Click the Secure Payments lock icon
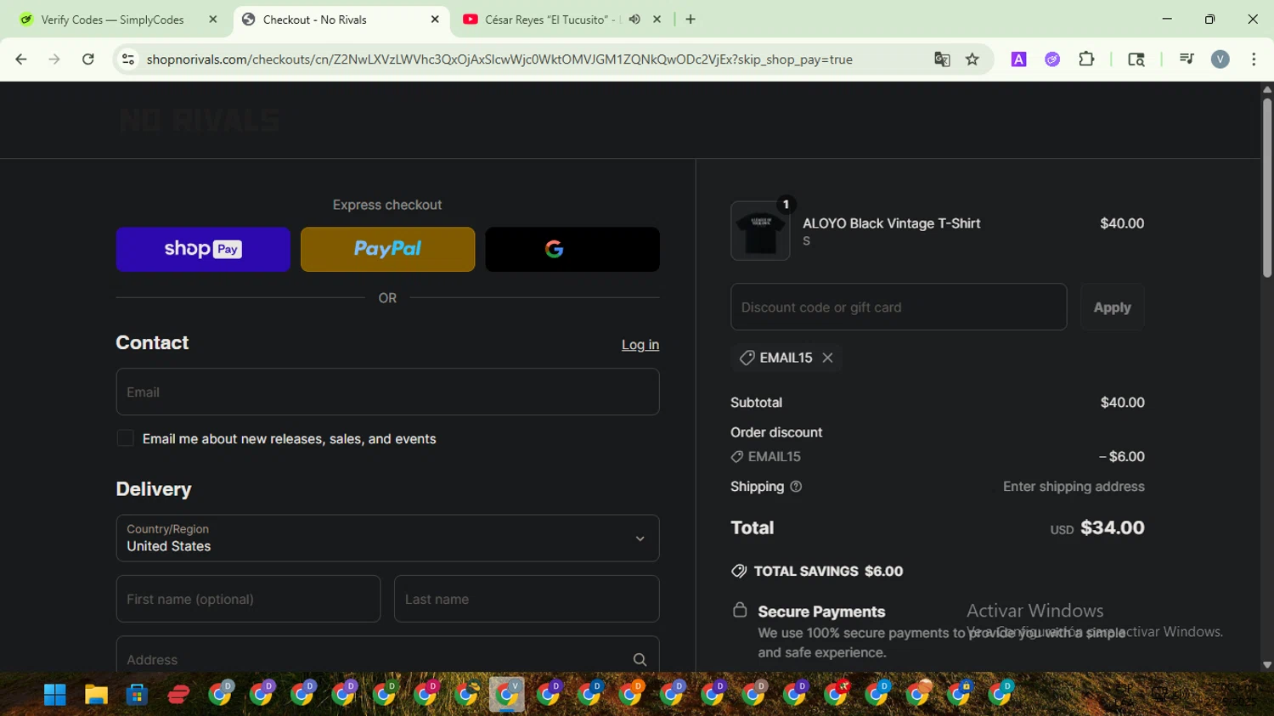This screenshot has height=716, width=1274. 740,610
